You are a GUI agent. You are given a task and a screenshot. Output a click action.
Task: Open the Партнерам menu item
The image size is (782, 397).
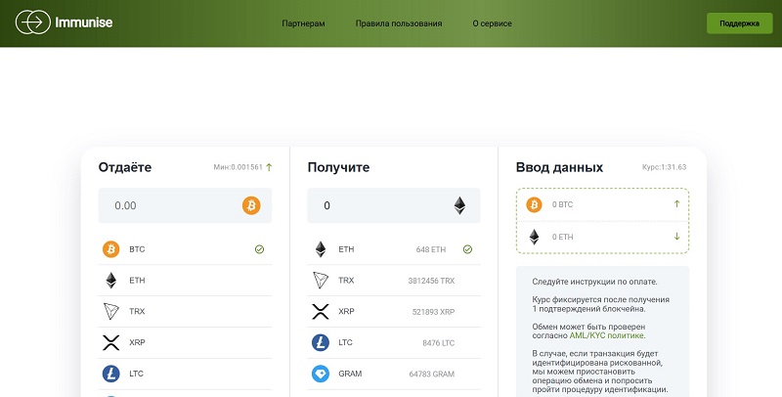click(x=303, y=23)
